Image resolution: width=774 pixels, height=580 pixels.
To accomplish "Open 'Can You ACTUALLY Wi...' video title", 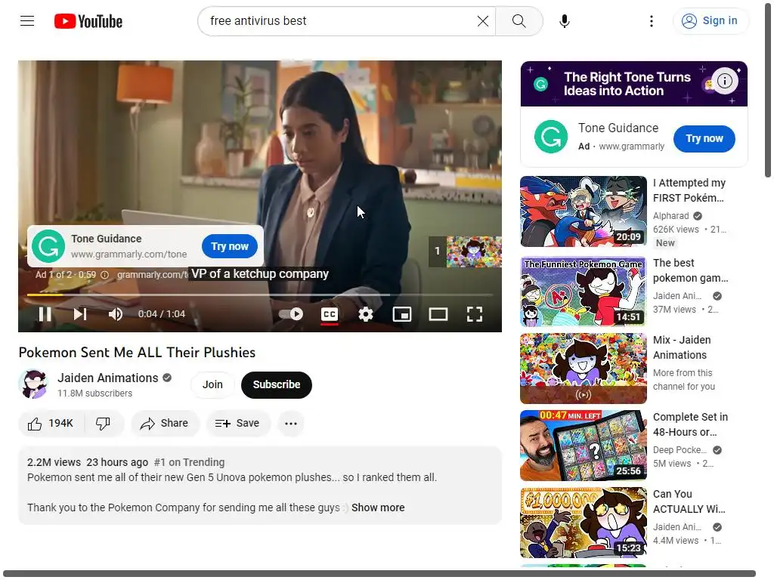I will coord(689,501).
